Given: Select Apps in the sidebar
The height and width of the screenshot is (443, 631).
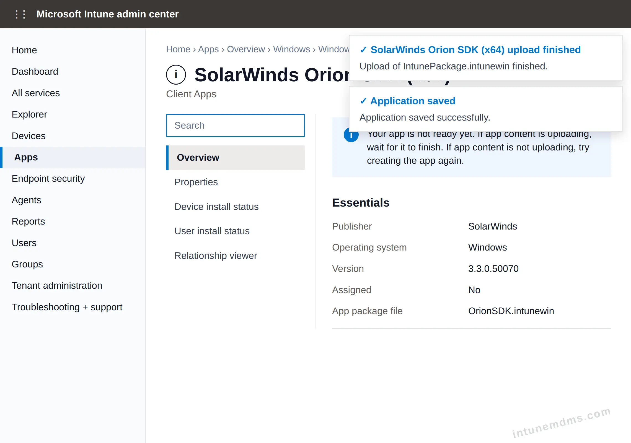Looking at the screenshot, I should pos(73,157).
